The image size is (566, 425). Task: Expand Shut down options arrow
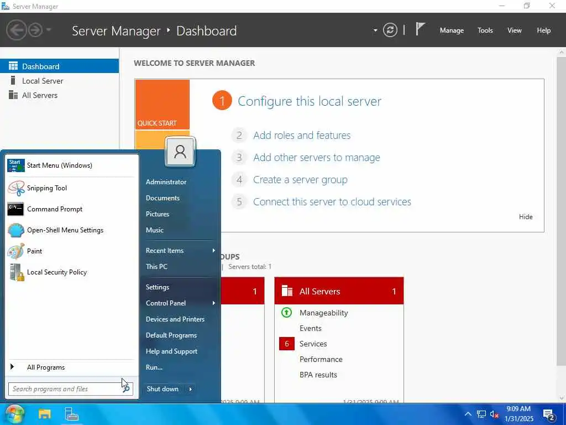coord(191,389)
